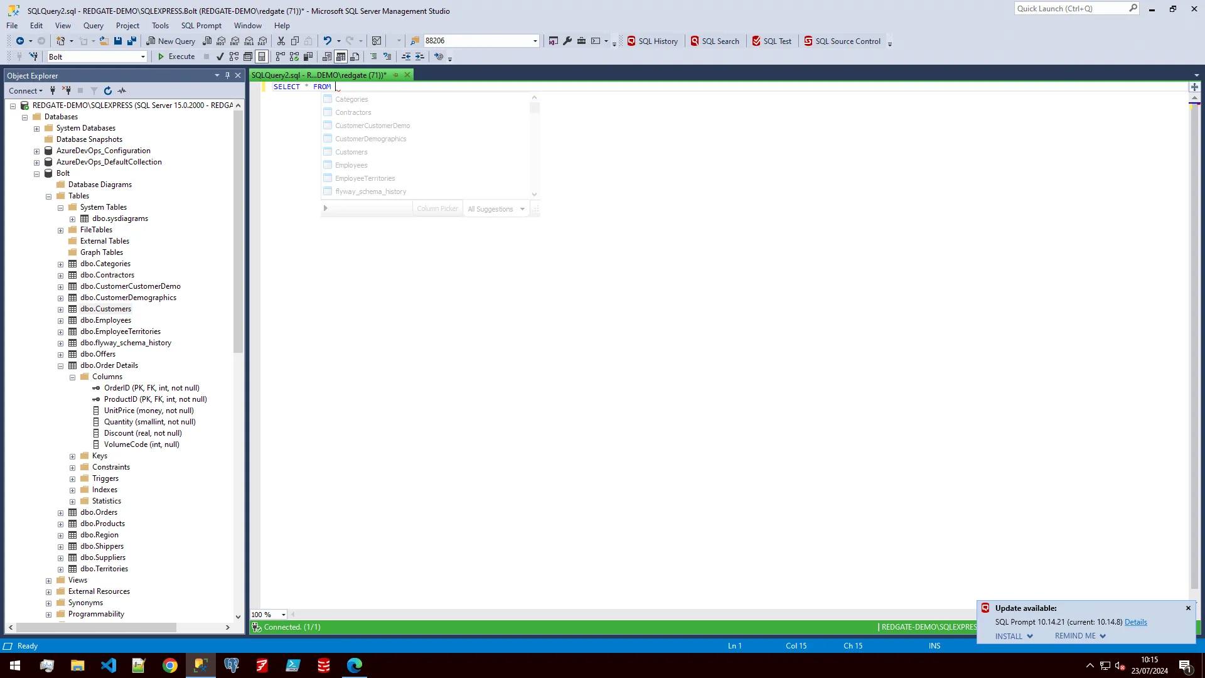Screen dimensions: 1205x678
Task: Open SQL History from the toolbar
Action: pos(653,41)
